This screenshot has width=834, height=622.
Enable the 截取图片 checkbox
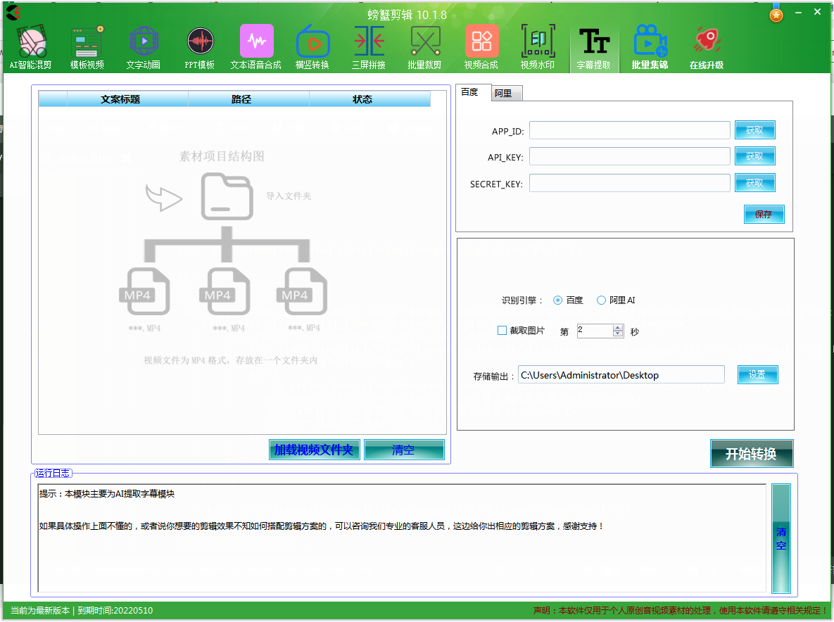pyautogui.click(x=503, y=330)
